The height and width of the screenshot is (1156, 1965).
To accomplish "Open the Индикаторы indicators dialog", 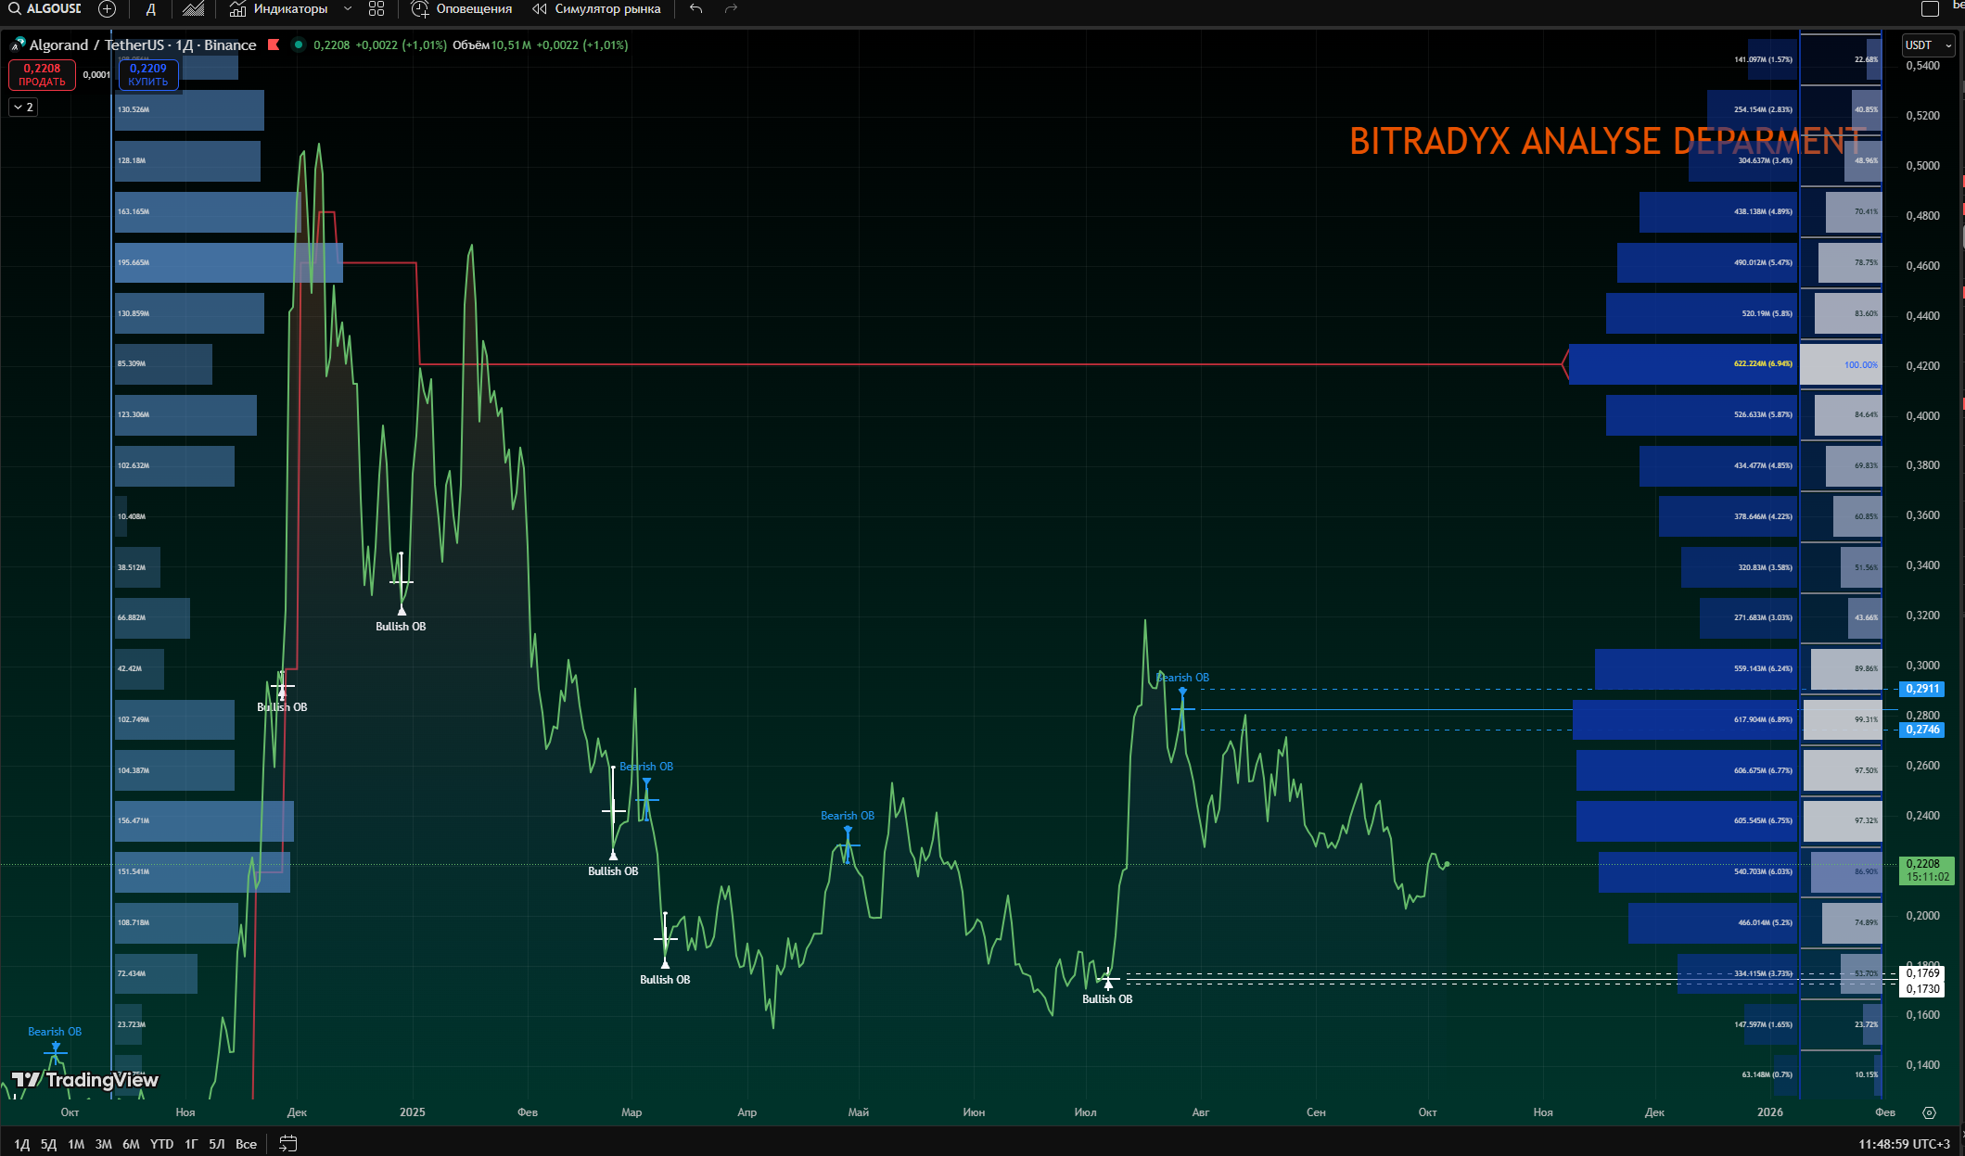I will pos(279,9).
